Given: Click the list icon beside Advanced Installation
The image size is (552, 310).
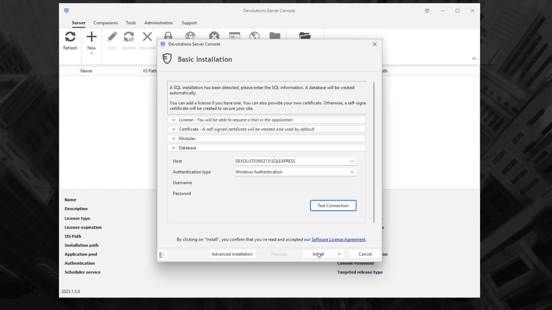Looking at the screenshot, I should click(x=162, y=255).
